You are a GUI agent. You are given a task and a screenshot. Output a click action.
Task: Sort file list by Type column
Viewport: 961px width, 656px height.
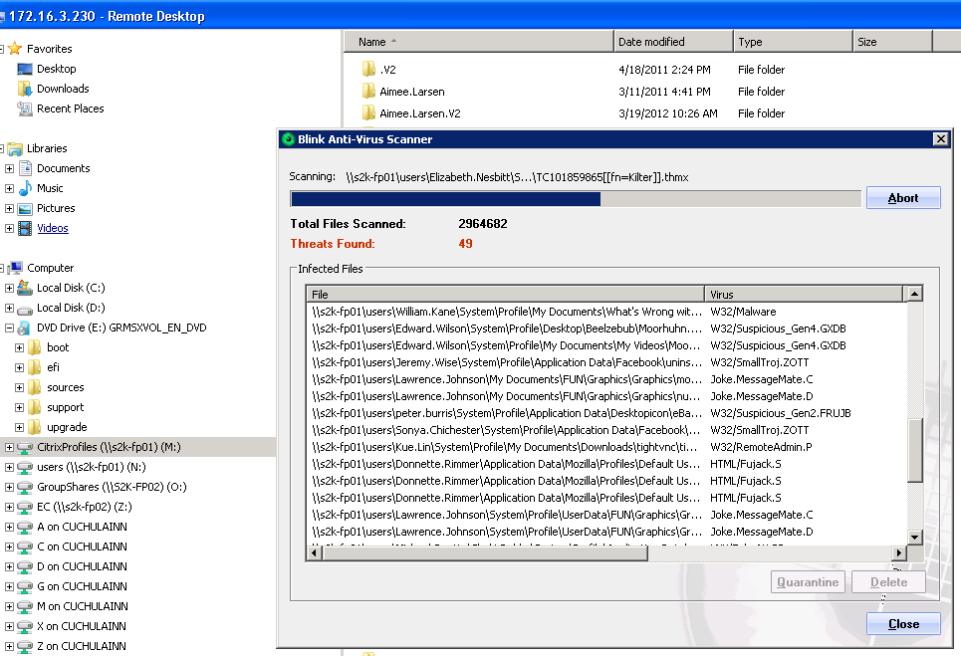point(793,42)
